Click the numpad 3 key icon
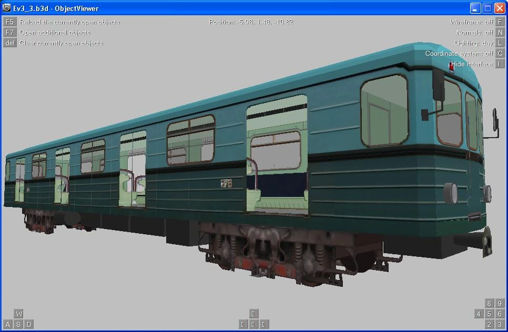 (x=500, y=324)
